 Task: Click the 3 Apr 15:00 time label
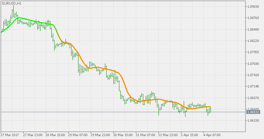pos(190,135)
